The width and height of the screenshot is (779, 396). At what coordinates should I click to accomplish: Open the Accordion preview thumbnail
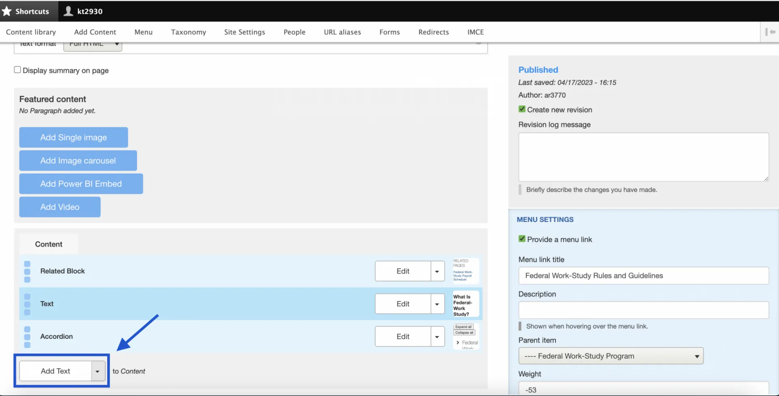(465, 336)
